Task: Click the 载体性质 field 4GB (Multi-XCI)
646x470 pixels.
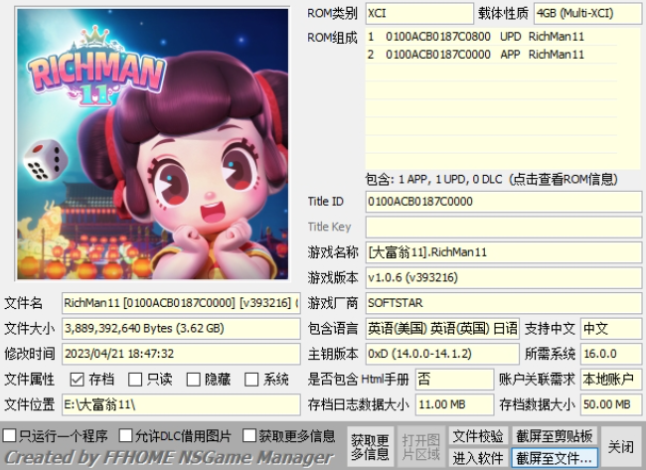Action: 587,14
